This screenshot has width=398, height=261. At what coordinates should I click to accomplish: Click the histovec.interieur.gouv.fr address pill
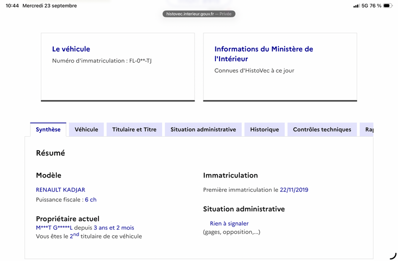[x=199, y=14]
